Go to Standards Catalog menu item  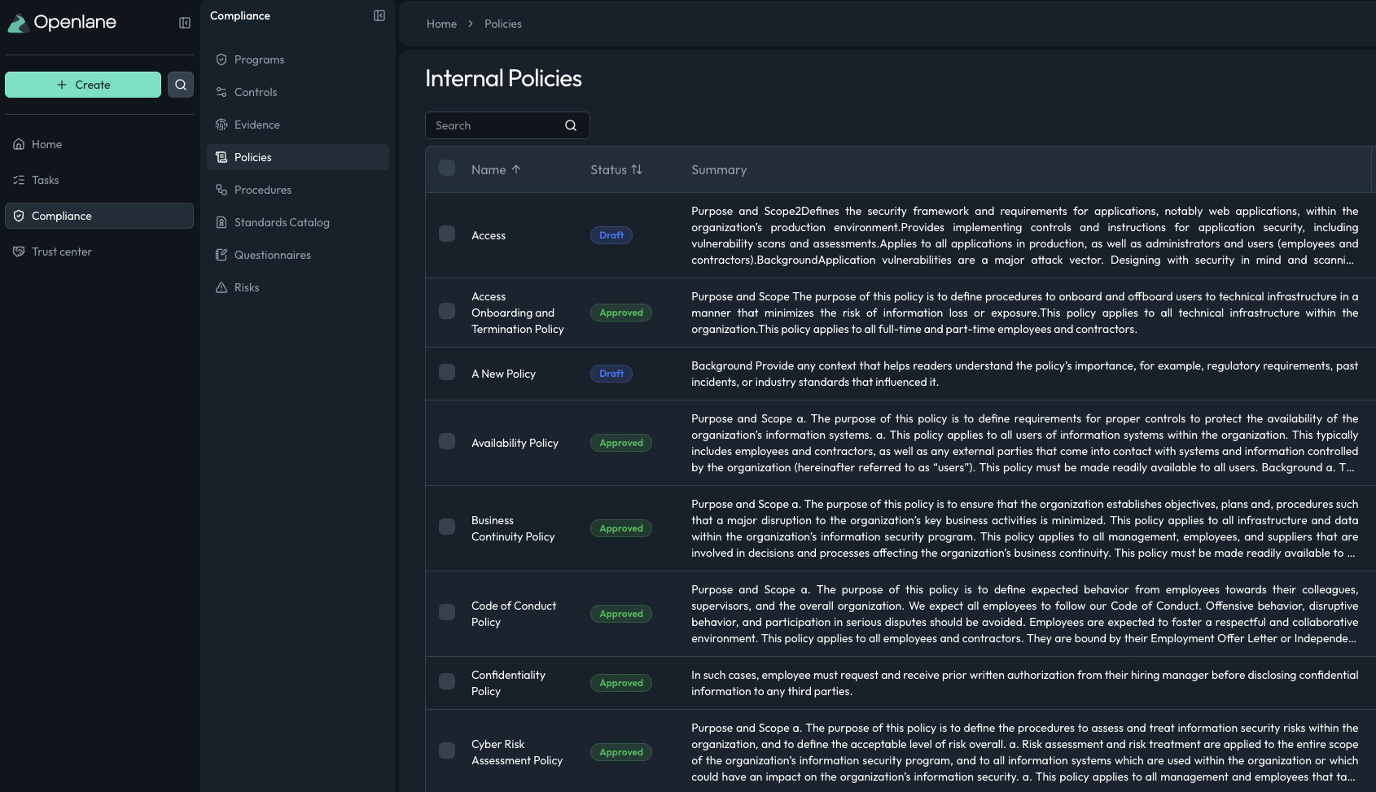click(x=282, y=222)
